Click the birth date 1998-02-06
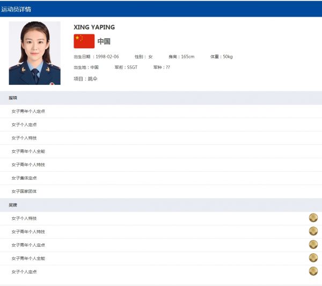The width and height of the screenshot is (322, 286). (107, 57)
